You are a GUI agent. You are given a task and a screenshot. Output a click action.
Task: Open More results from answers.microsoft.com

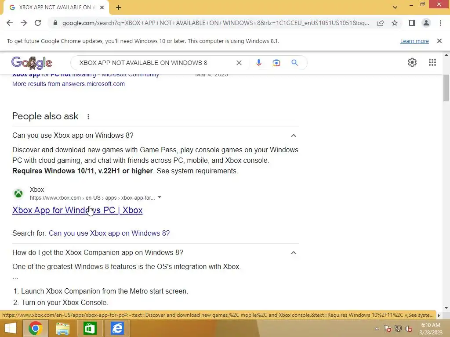[x=68, y=84]
